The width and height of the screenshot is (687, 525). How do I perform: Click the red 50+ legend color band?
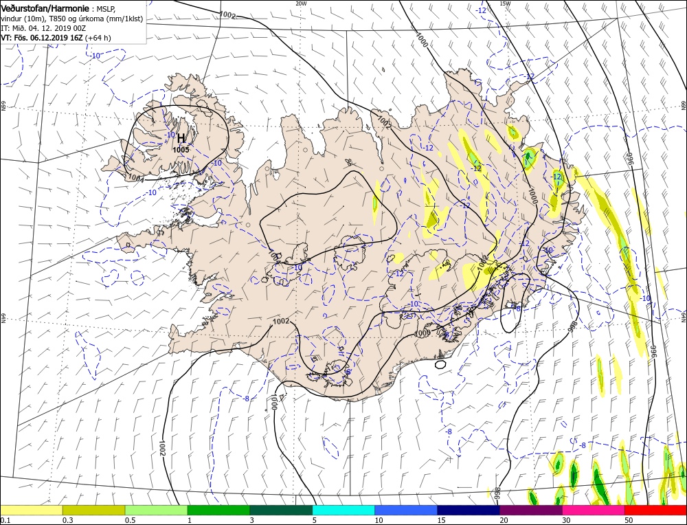pos(655,510)
